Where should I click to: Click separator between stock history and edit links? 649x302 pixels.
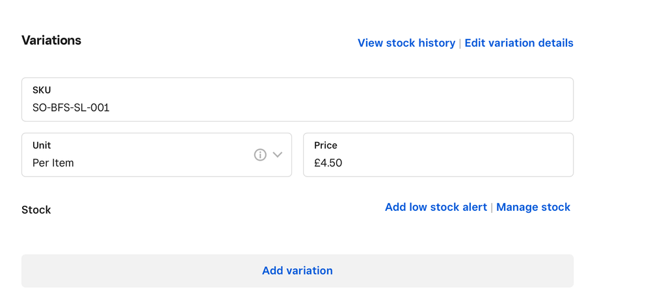460,43
